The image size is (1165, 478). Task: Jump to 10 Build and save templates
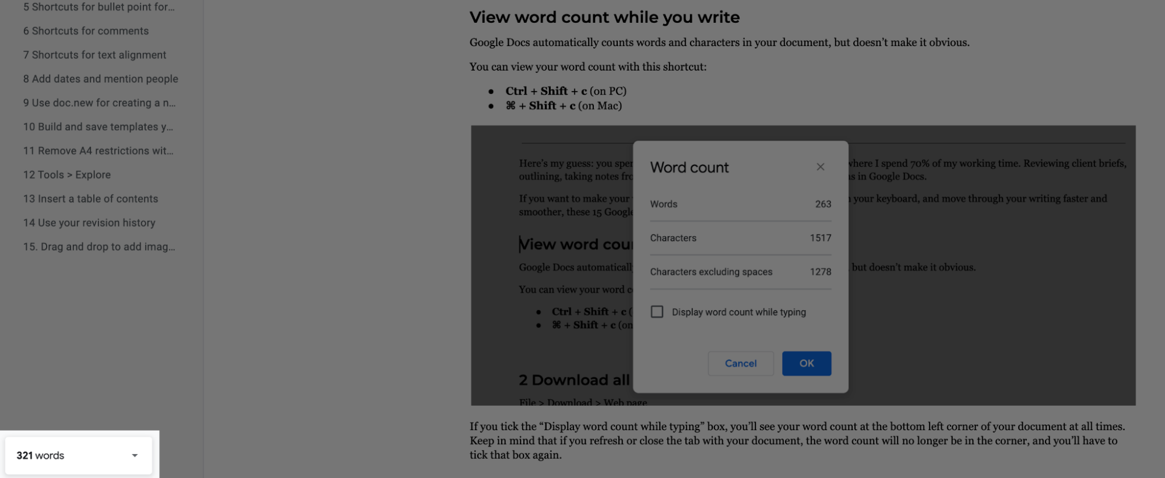[98, 126]
